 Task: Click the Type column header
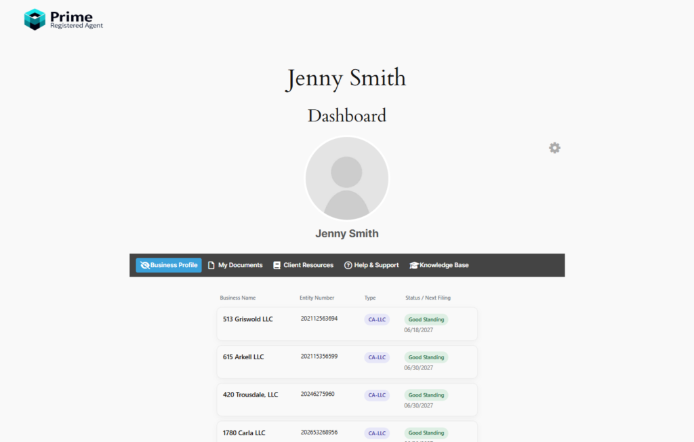pyautogui.click(x=370, y=298)
